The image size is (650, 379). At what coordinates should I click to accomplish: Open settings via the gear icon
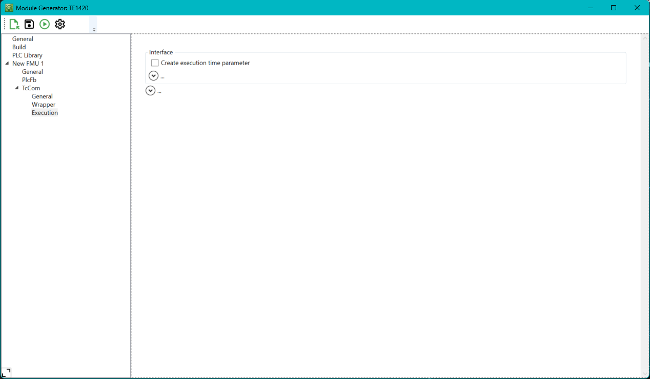tap(60, 24)
